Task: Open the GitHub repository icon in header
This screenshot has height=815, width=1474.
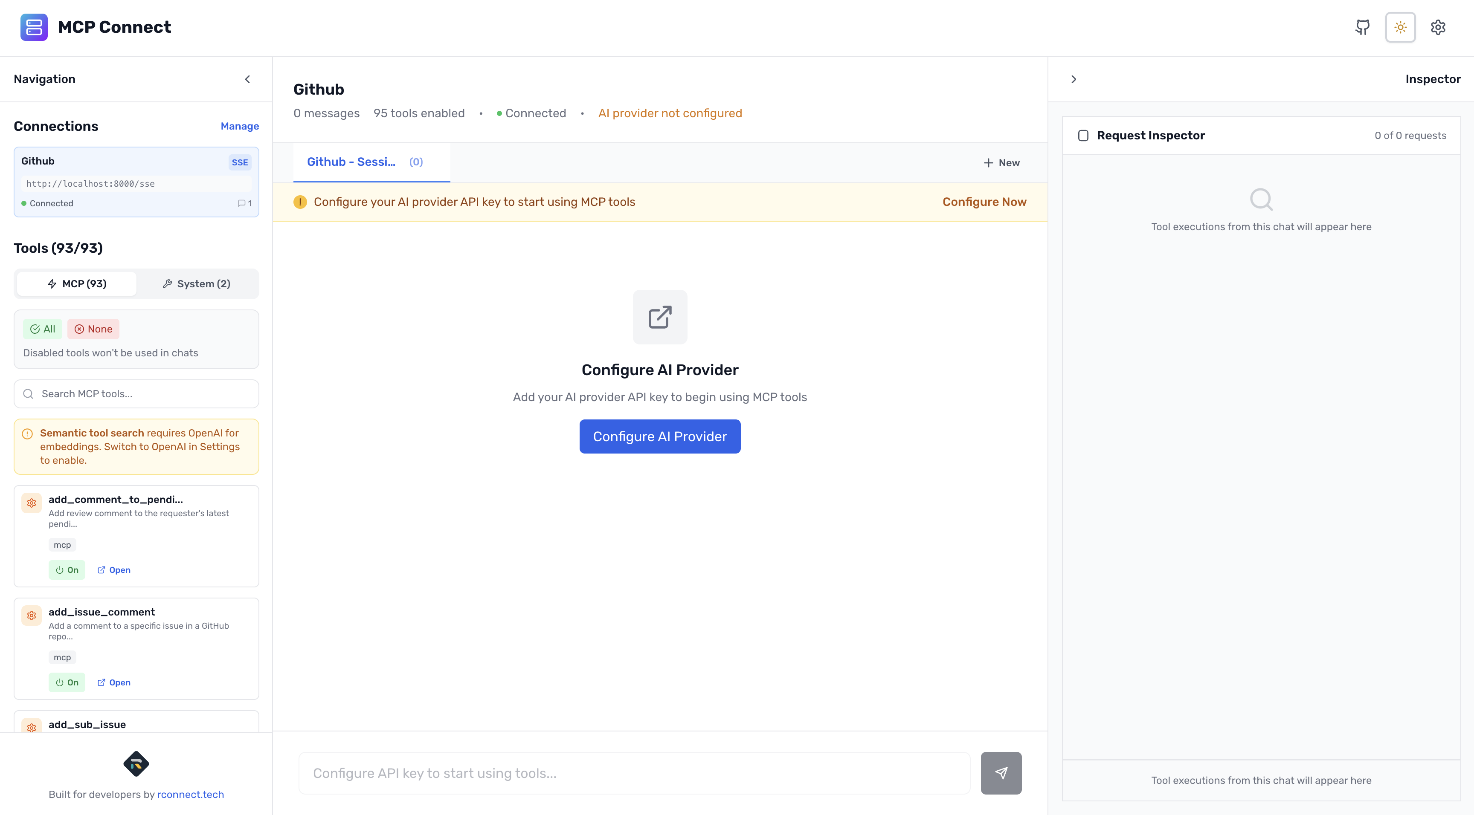Action: (x=1362, y=27)
